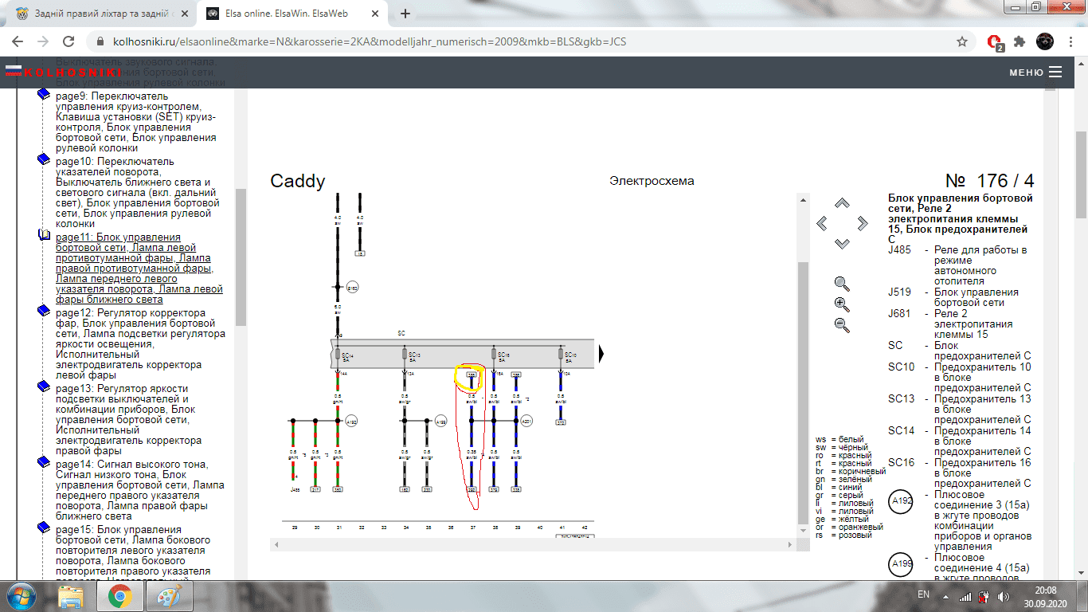The width and height of the screenshot is (1088, 612).
Task: Open the Chrome profile avatar
Action: [x=1044, y=41]
